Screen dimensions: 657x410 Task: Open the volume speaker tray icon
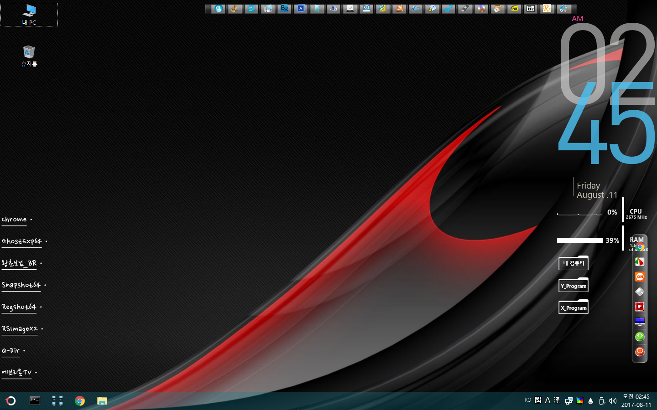click(x=613, y=401)
